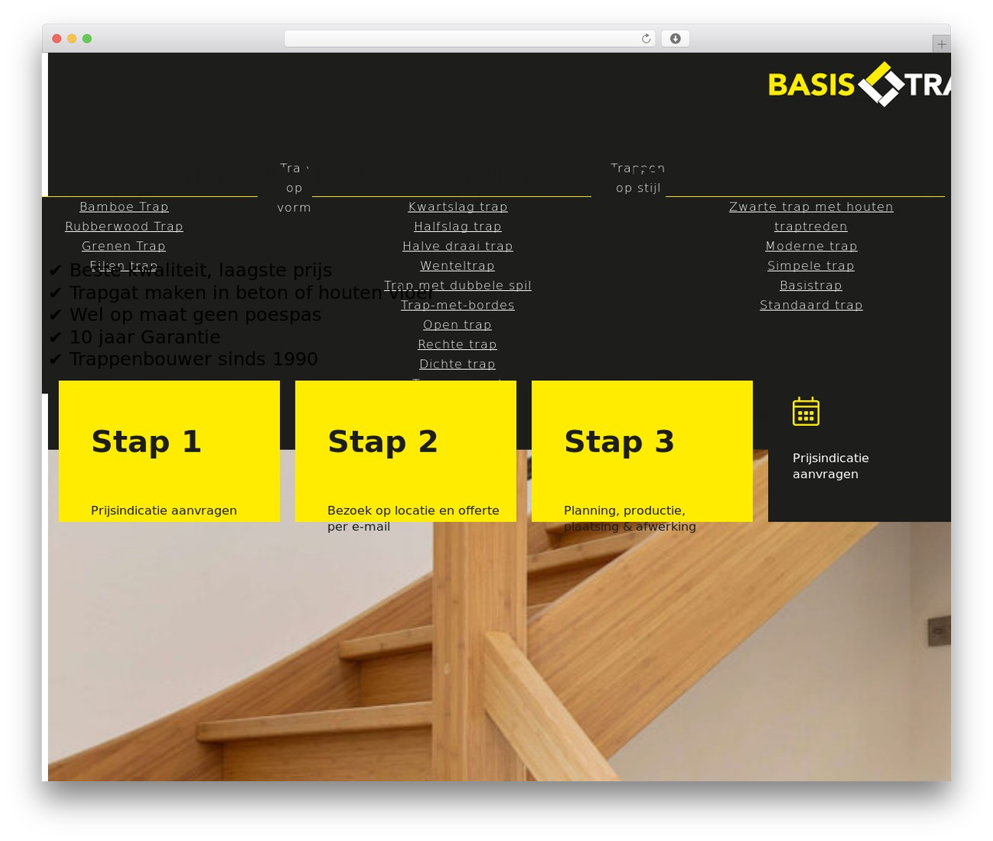Viewport: 993px width, 841px height.
Task: Select the Rechte trap link
Action: 458,344
